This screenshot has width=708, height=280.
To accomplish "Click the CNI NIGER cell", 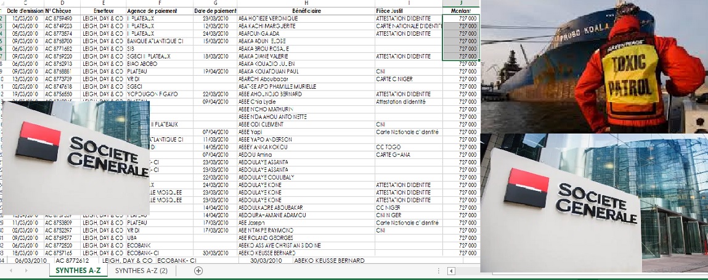I will click(409, 215).
